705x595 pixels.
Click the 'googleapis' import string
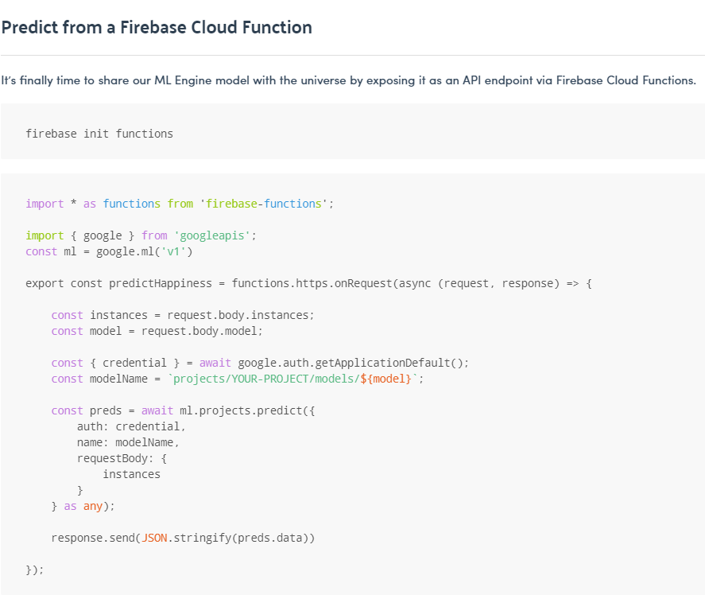[215, 235]
